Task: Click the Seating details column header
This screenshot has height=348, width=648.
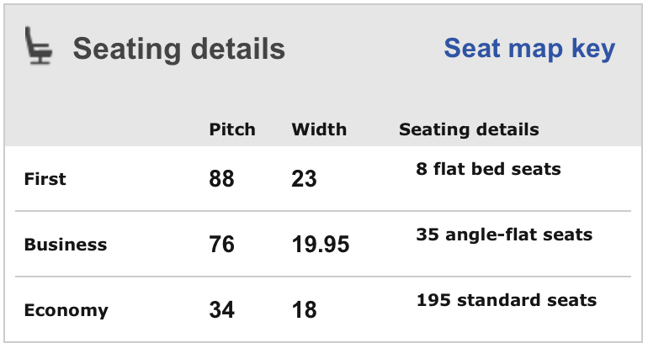Action: click(x=469, y=129)
